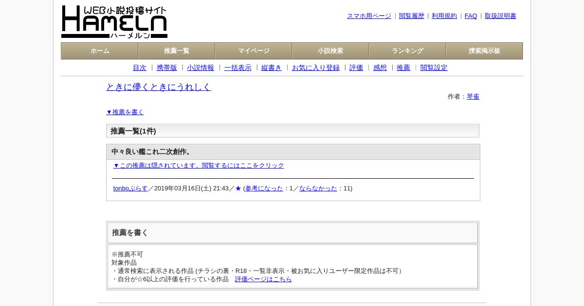Click the ※推薦不可 notice text

[128, 255]
